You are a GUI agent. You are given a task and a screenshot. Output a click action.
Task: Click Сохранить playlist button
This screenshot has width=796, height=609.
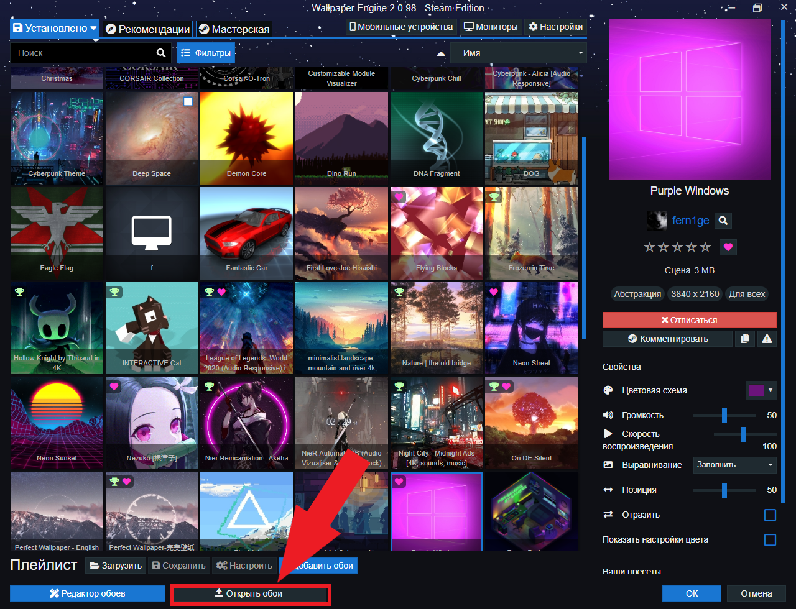point(178,565)
